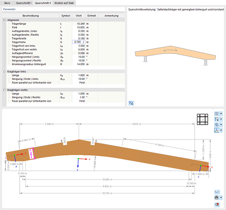Click the refresh preview icon below diagram
The width and height of the screenshot is (226, 210).
click(x=131, y=103)
